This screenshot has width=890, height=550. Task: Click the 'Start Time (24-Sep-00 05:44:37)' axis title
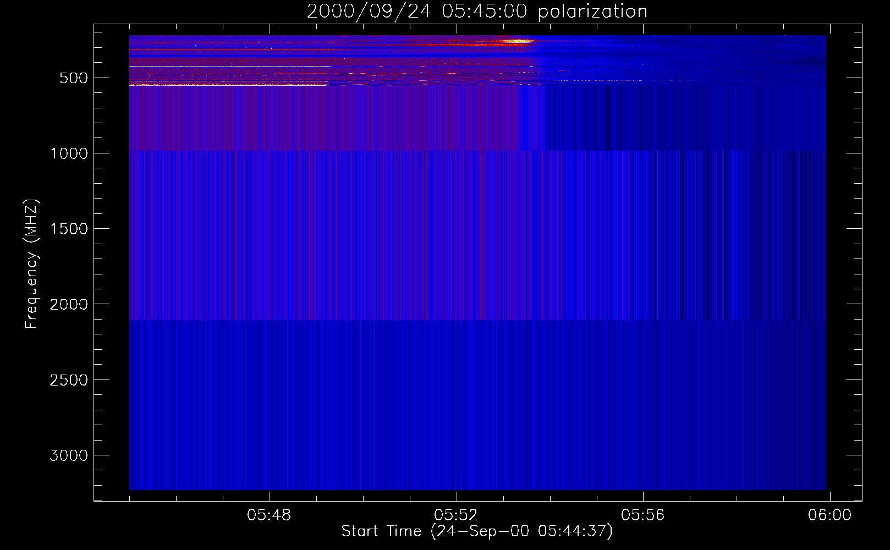477,531
